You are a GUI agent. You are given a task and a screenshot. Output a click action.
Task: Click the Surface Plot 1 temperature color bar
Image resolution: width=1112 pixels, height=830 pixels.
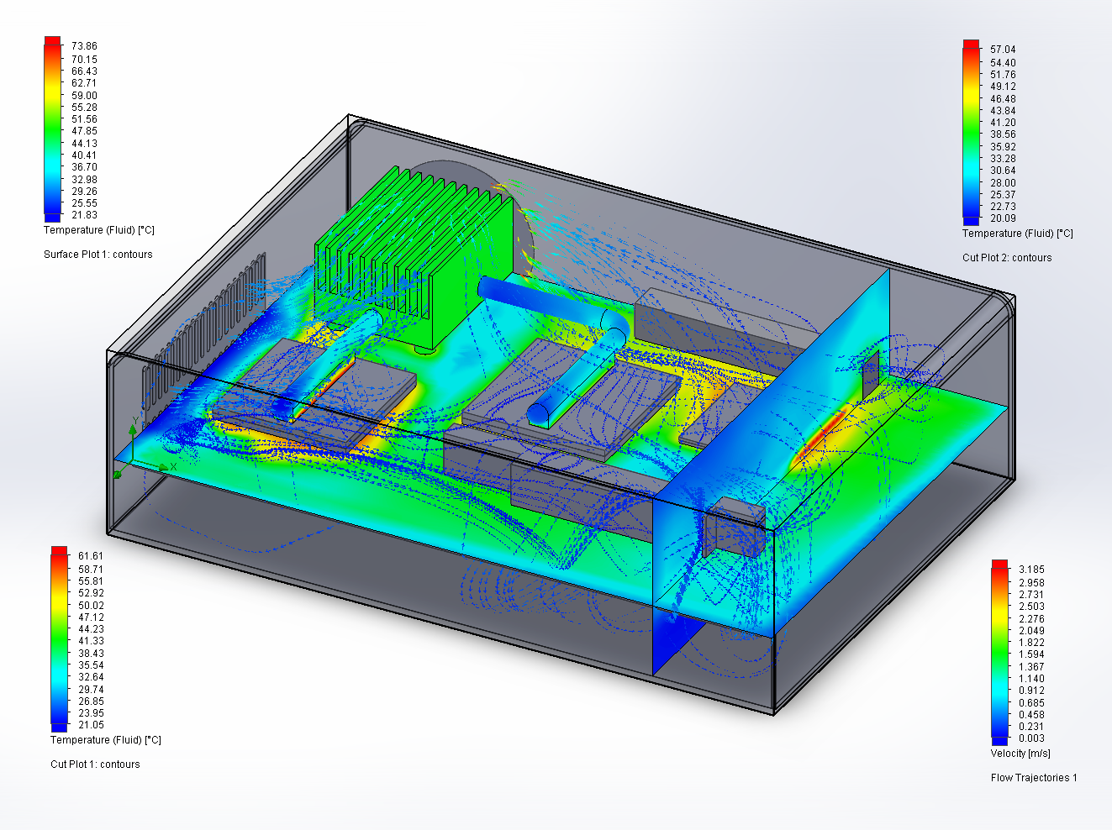(x=52, y=129)
